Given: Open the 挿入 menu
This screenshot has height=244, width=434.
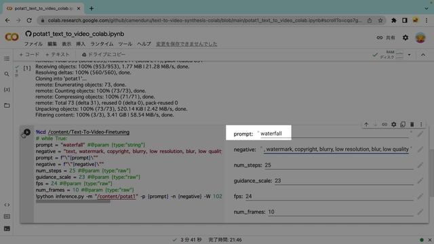Looking at the screenshot, I should pos(81,44).
